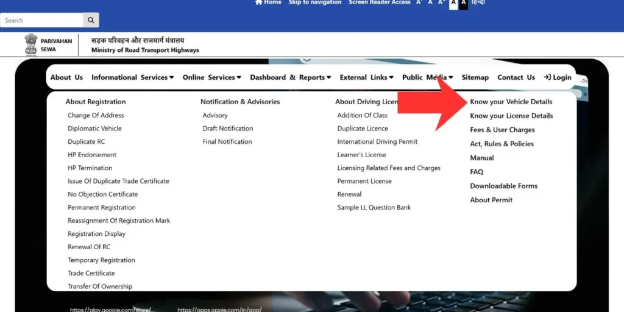Open Renewal Of RC link
Viewport: 624px width, 312px height.
[x=89, y=247]
